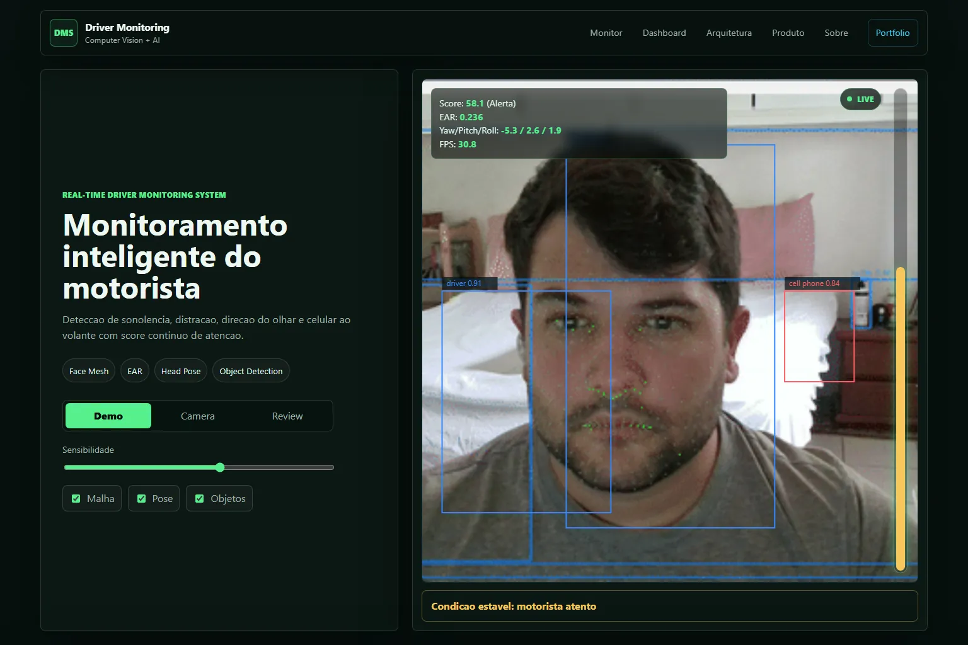Click the Sensibilidade slider handle
Image resolution: width=968 pixels, height=645 pixels.
220,467
